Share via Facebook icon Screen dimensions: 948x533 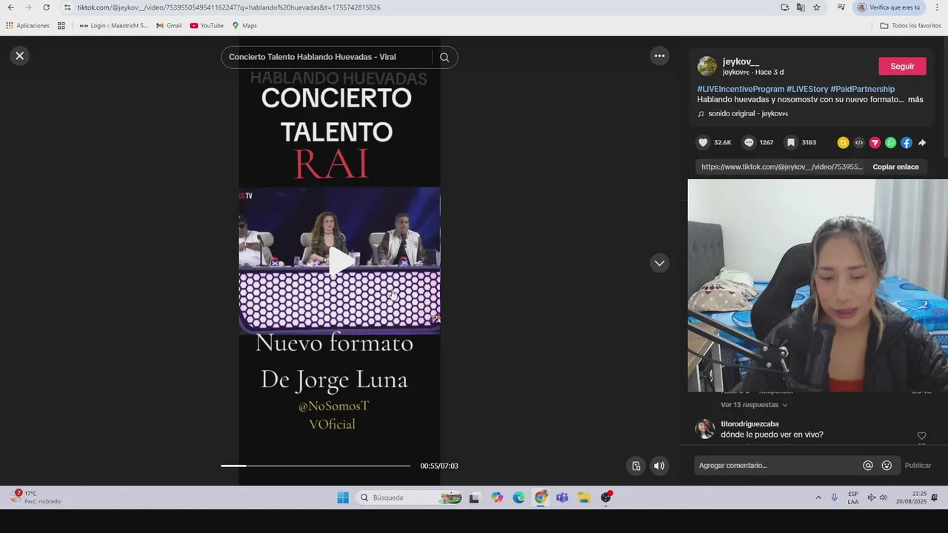907,143
